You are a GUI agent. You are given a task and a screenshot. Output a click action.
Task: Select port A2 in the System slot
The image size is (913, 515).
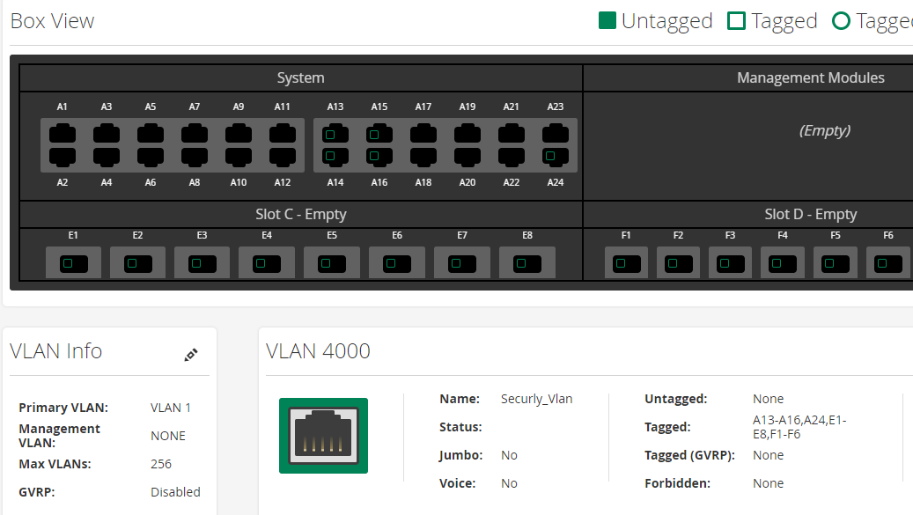pos(62,155)
